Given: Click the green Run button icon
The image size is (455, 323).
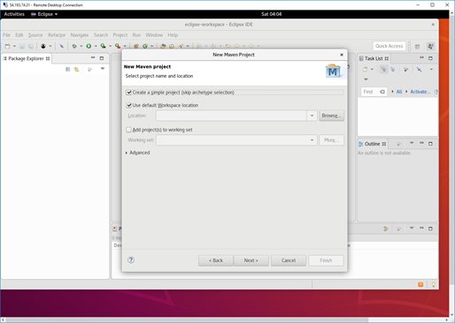Looking at the screenshot, I should (89, 46).
